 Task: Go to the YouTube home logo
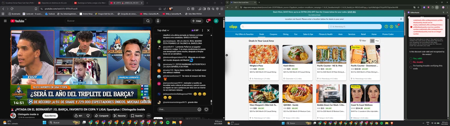pos(18,21)
